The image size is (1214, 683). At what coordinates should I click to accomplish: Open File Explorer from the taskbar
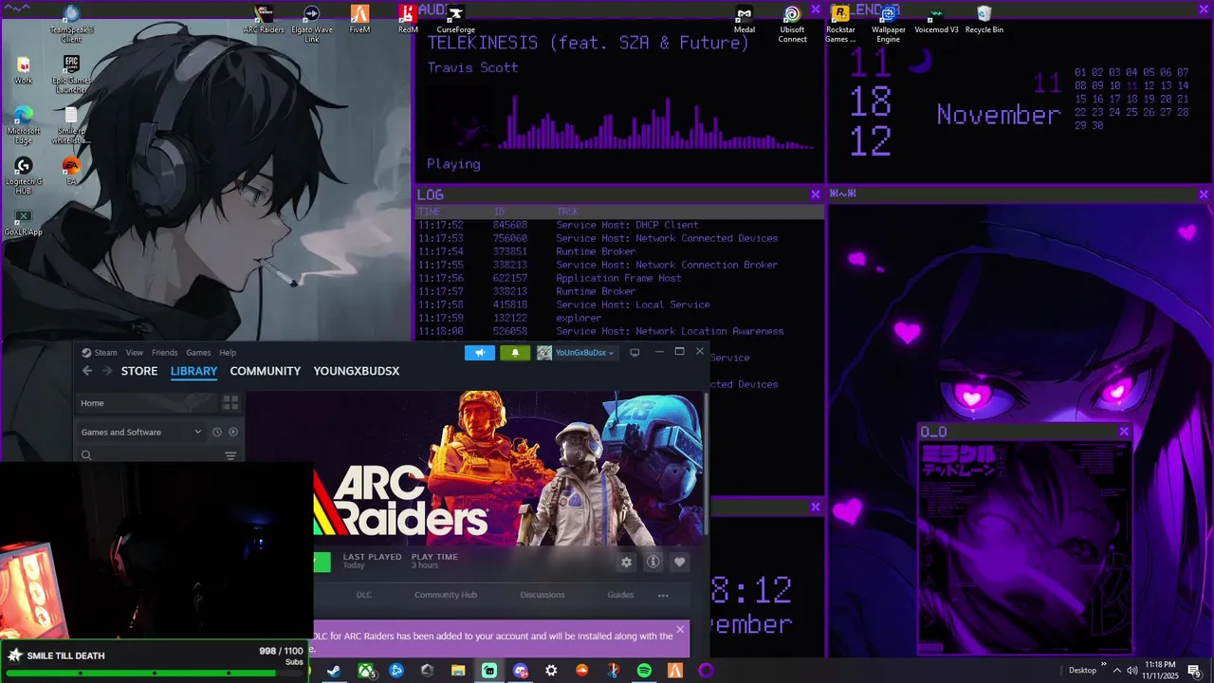click(458, 671)
